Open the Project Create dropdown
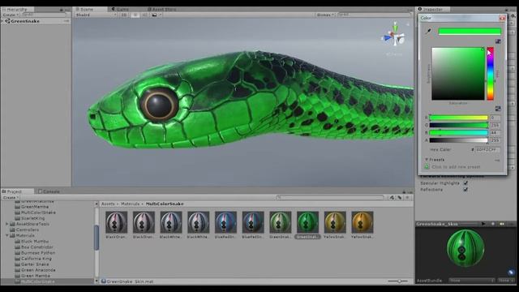This screenshot has height=292, width=519. [x=11, y=197]
